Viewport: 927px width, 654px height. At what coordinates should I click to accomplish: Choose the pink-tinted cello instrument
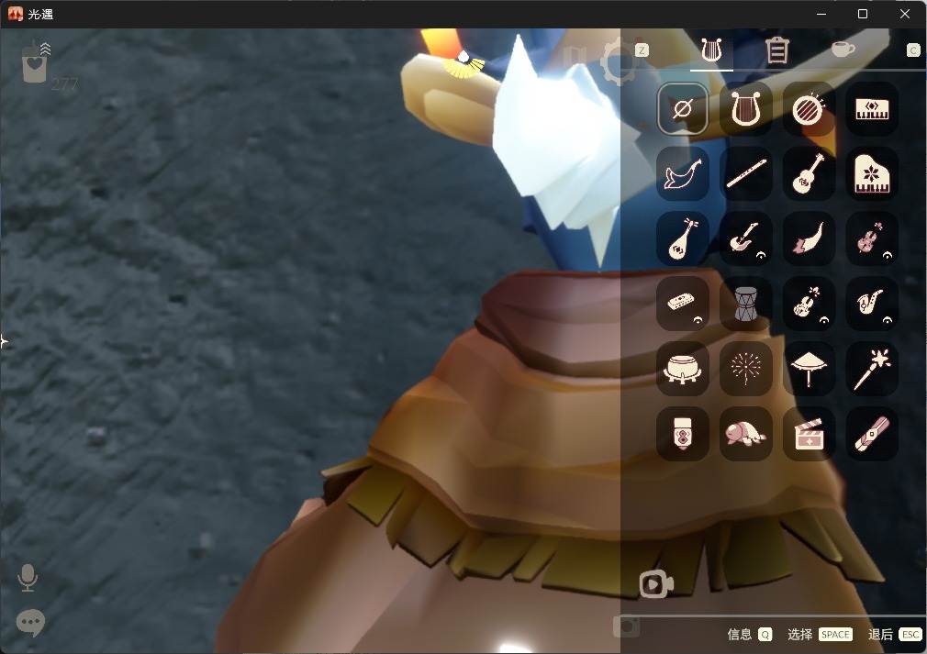pyautogui.click(x=872, y=239)
